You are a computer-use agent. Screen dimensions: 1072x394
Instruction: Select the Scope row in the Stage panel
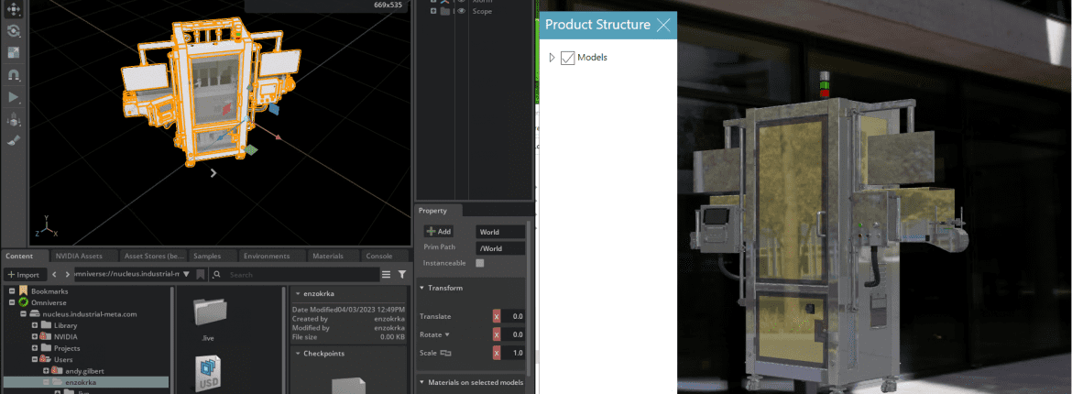(x=474, y=11)
